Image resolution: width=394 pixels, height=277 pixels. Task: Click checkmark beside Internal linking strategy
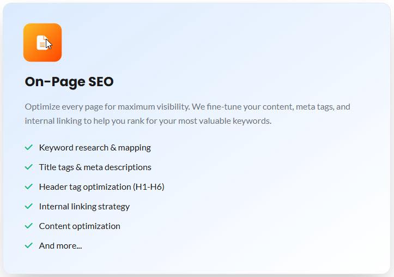pos(29,206)
